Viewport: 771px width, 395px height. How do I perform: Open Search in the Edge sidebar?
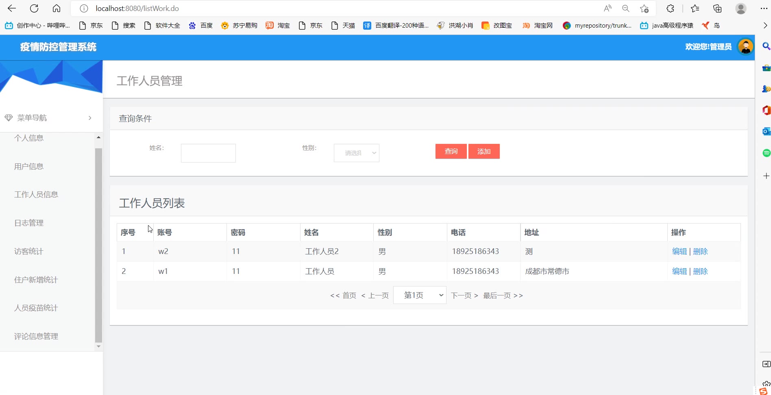pos(766,46)
